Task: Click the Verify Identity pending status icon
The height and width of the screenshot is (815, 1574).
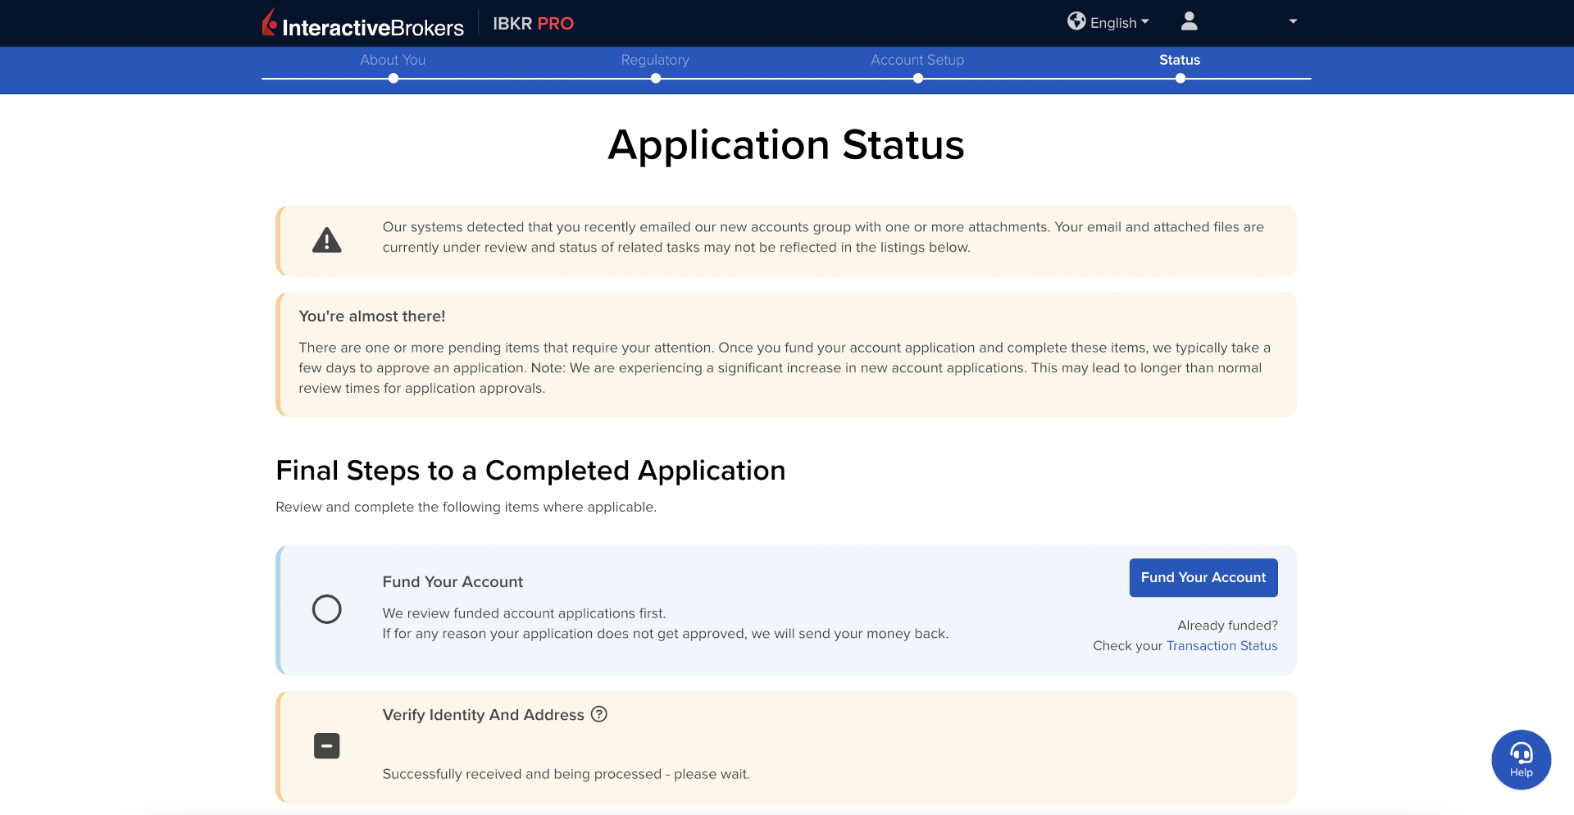Action: tap(326, 745)
